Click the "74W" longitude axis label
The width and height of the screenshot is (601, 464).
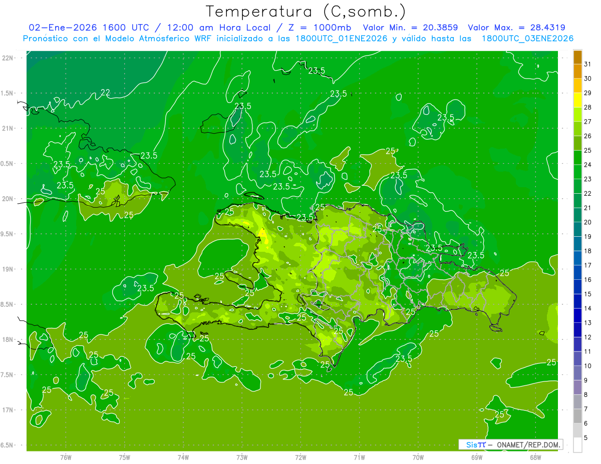tap(183, 457)
